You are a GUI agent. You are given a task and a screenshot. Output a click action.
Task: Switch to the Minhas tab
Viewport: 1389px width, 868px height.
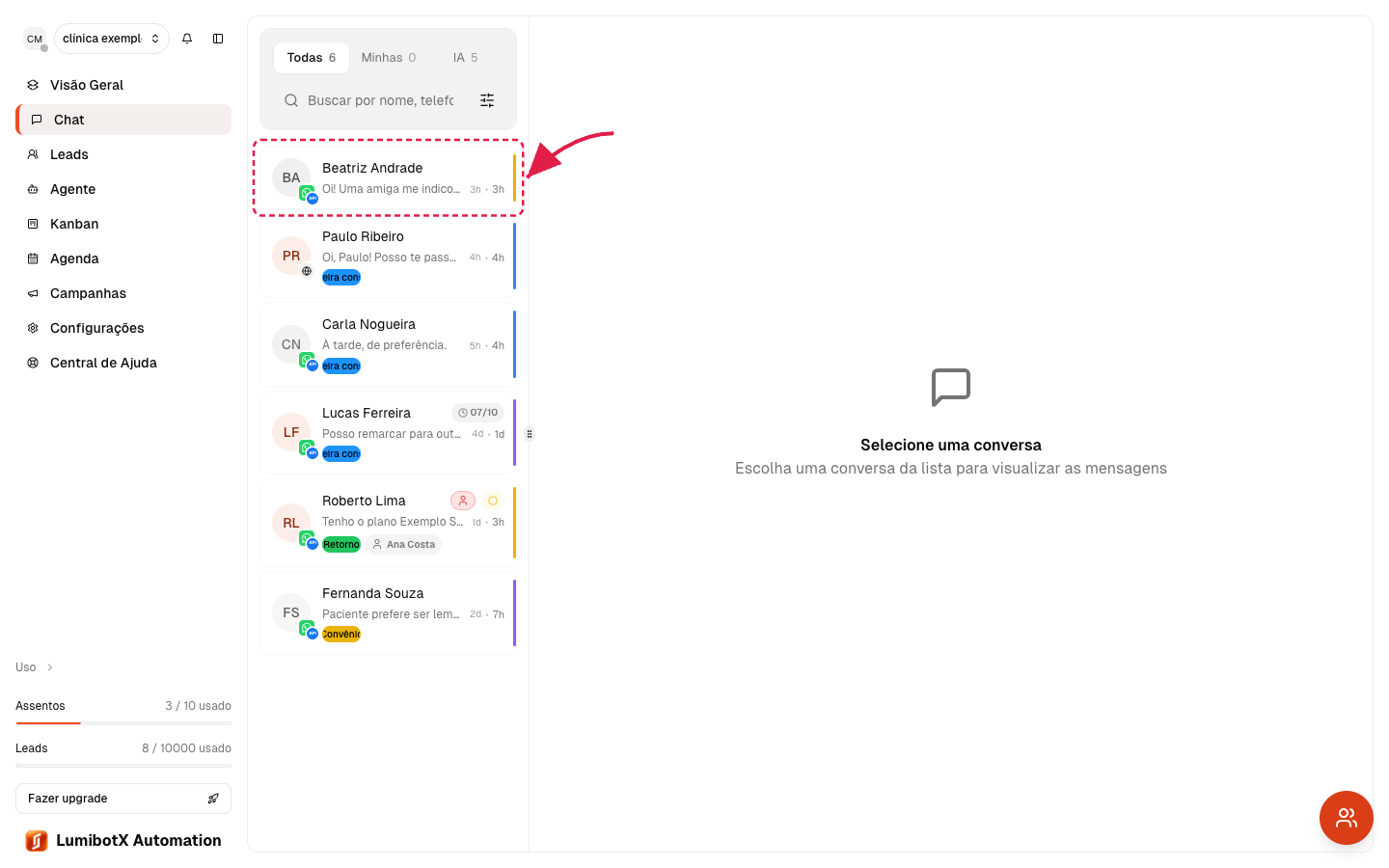point(389,58)
